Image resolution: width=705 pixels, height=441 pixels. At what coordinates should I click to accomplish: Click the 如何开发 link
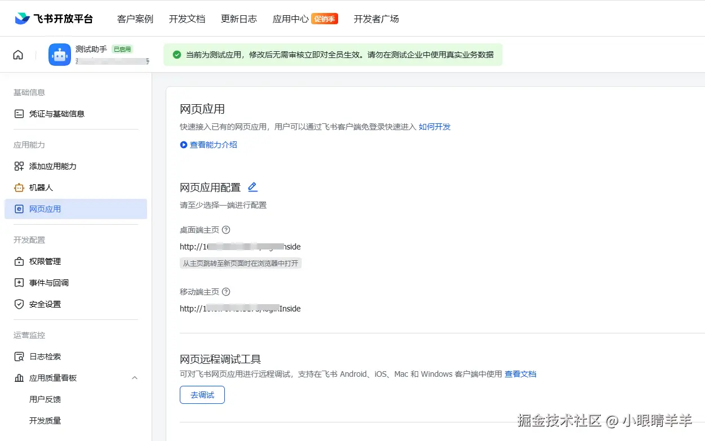(x=434, y=127)
